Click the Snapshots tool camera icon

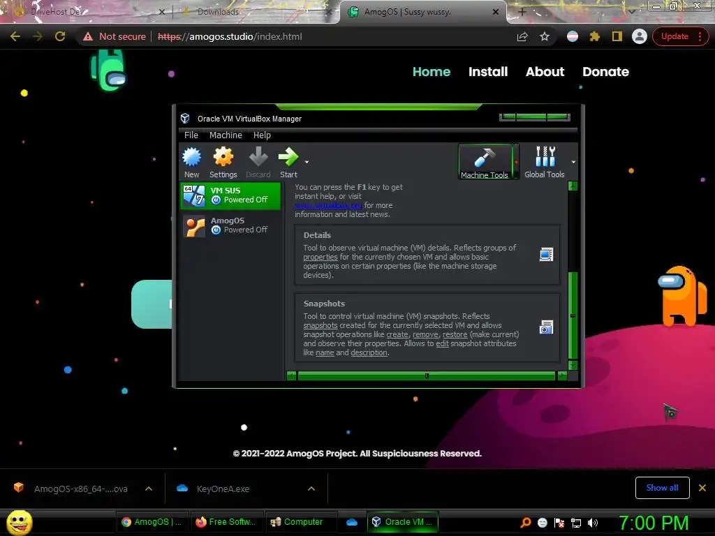tap(546, 327)
